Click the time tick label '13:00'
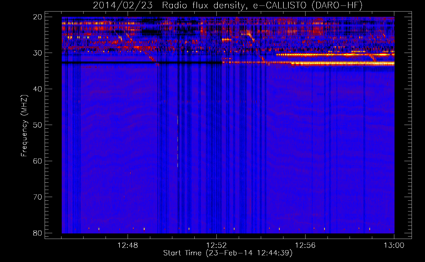Image resolution: width=425 pixels, height=262 pixels. click(x=394, y=245)
